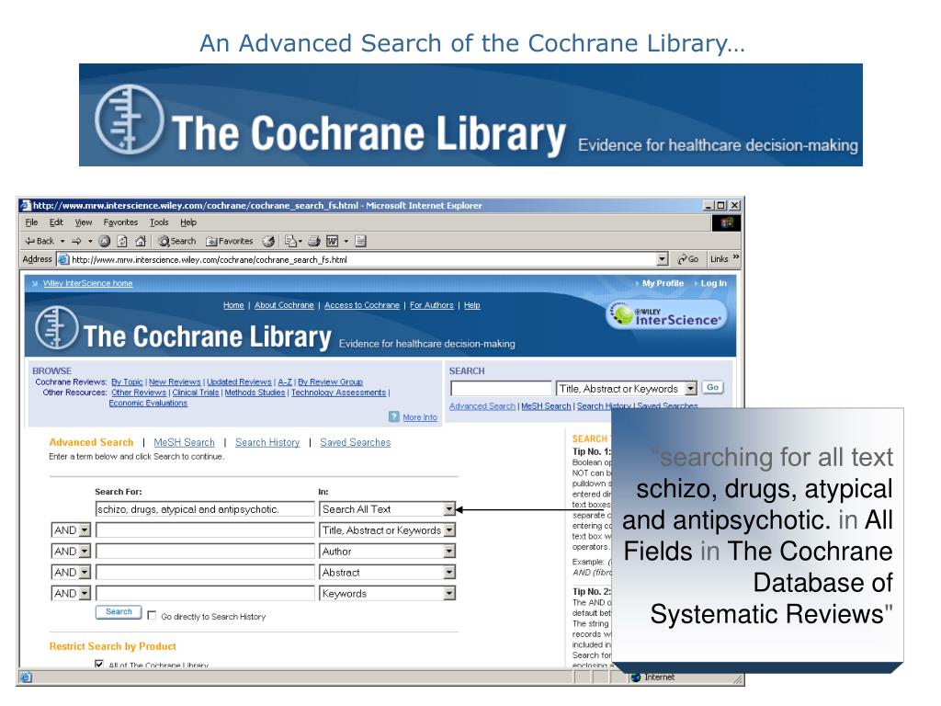Open the View menu
Image resolution: width=941 pixels, height=706 pixels.
pyautogui.click(x=84, y=222)
